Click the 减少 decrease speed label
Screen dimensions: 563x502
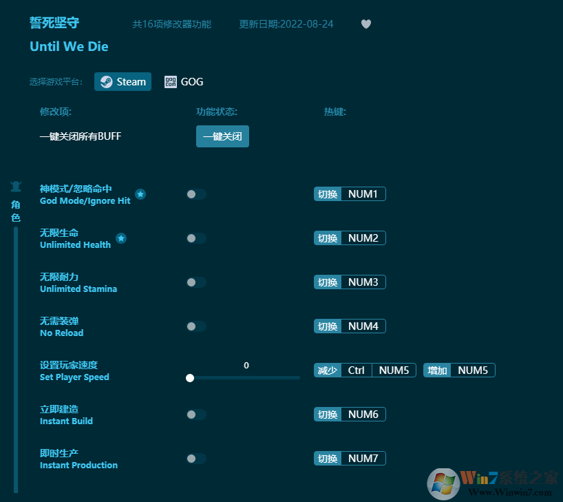(x=328, y=370)
